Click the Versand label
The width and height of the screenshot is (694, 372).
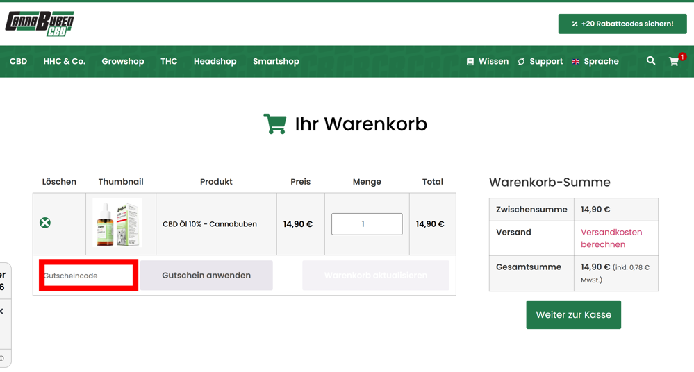tap(513, 232)
